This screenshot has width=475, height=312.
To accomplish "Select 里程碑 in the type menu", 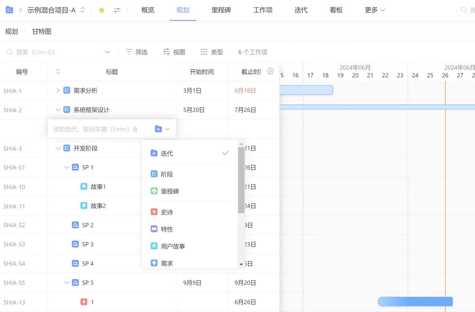I will [x=190, y=191].
